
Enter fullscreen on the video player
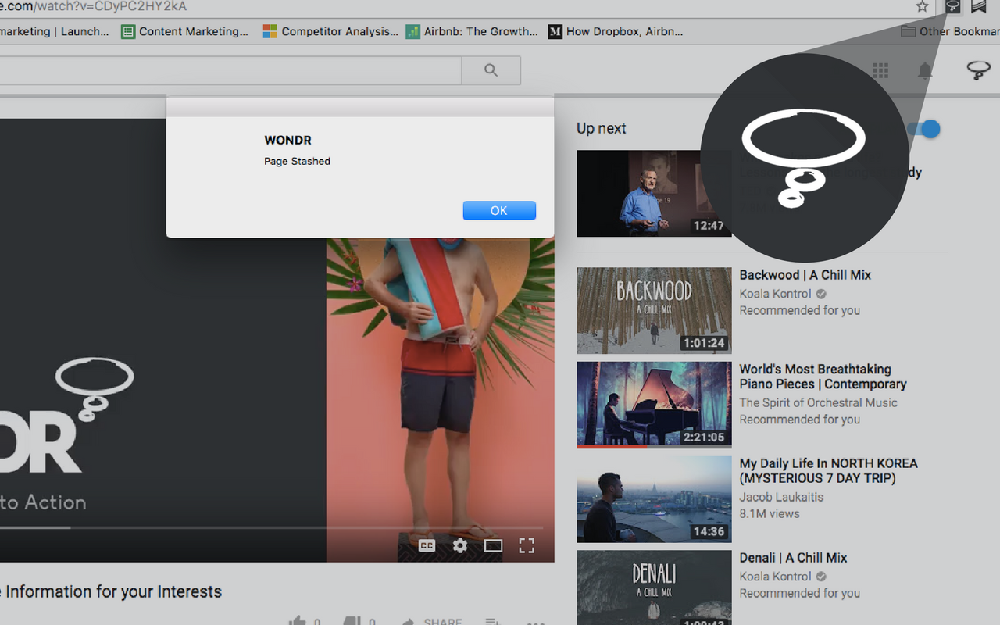(527, 546)
